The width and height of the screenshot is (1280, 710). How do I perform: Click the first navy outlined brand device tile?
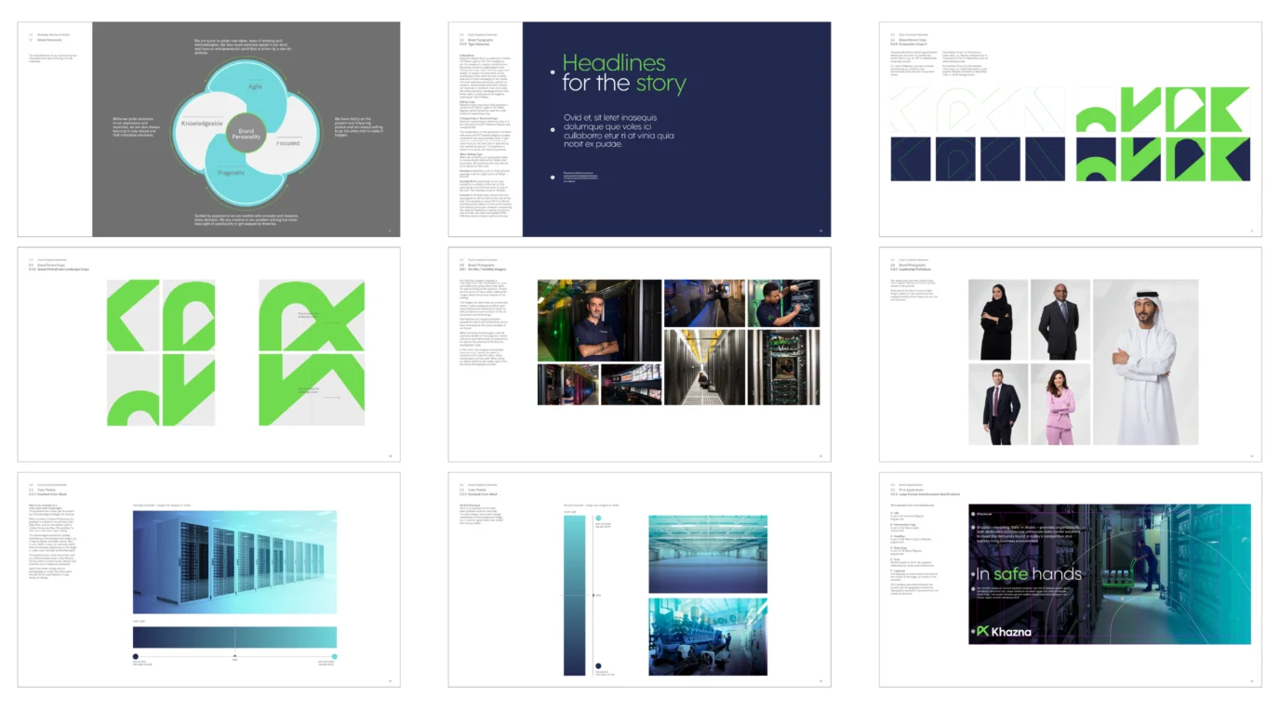click(x=910, y=159)
